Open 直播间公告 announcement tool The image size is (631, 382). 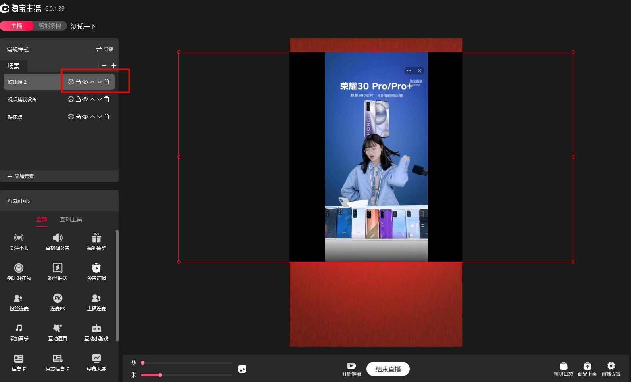(x=58, y=242)
